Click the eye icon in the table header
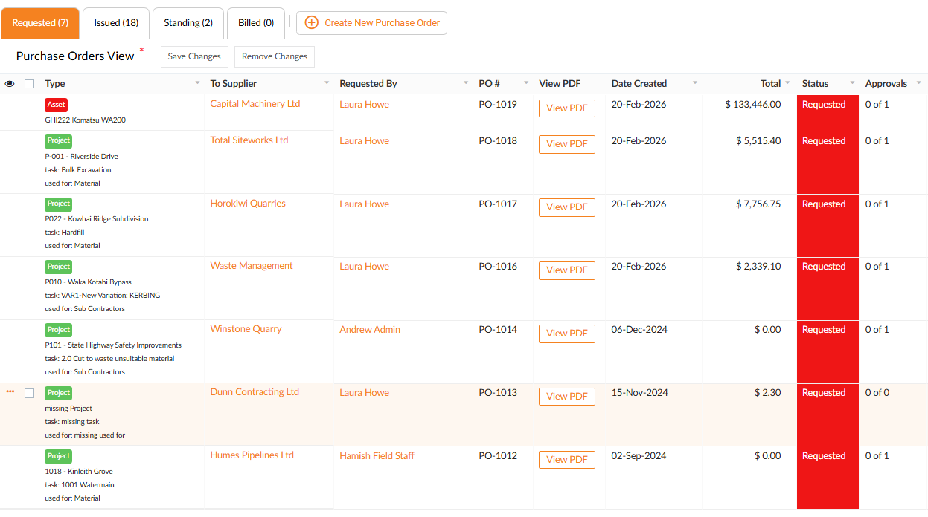 (x=10, y=84)
